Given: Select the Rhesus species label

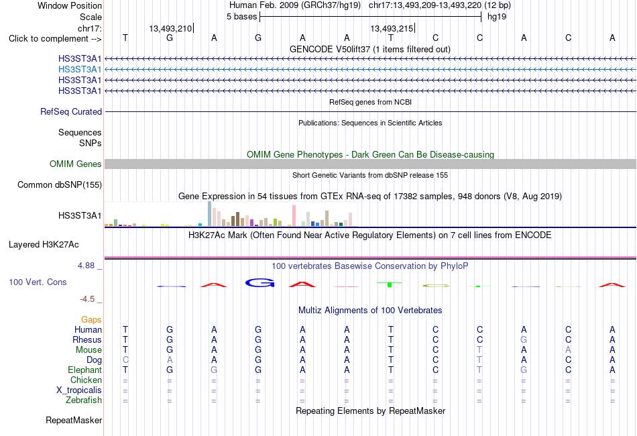Looking at the screenshot, I should 87,339.
